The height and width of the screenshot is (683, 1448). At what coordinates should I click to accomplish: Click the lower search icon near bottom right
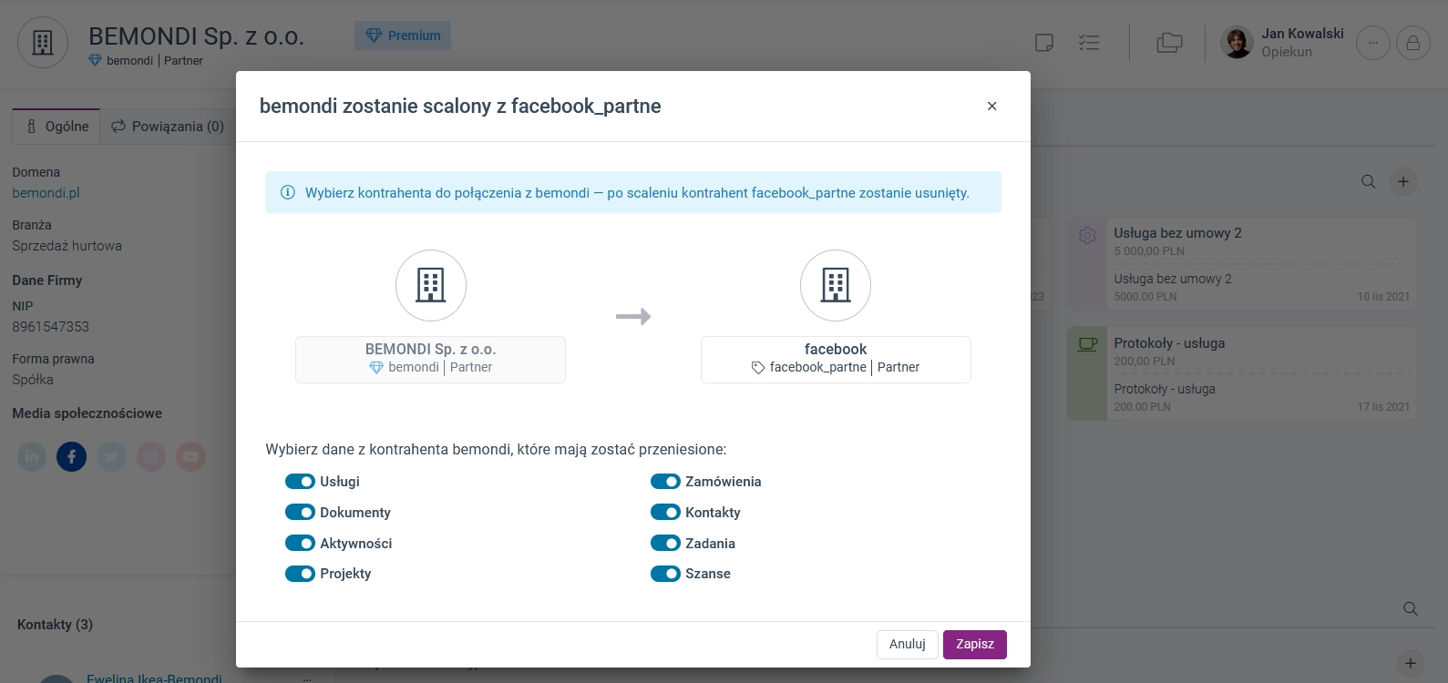tap(1411, 608)
